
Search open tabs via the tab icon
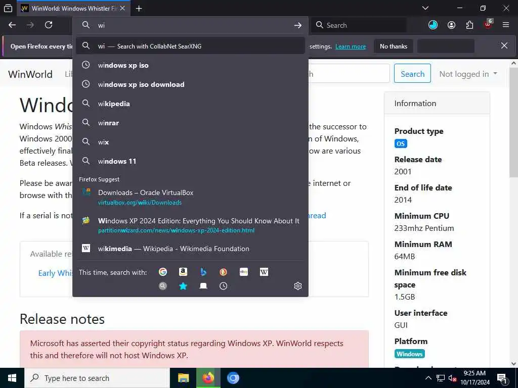point(203,286)
